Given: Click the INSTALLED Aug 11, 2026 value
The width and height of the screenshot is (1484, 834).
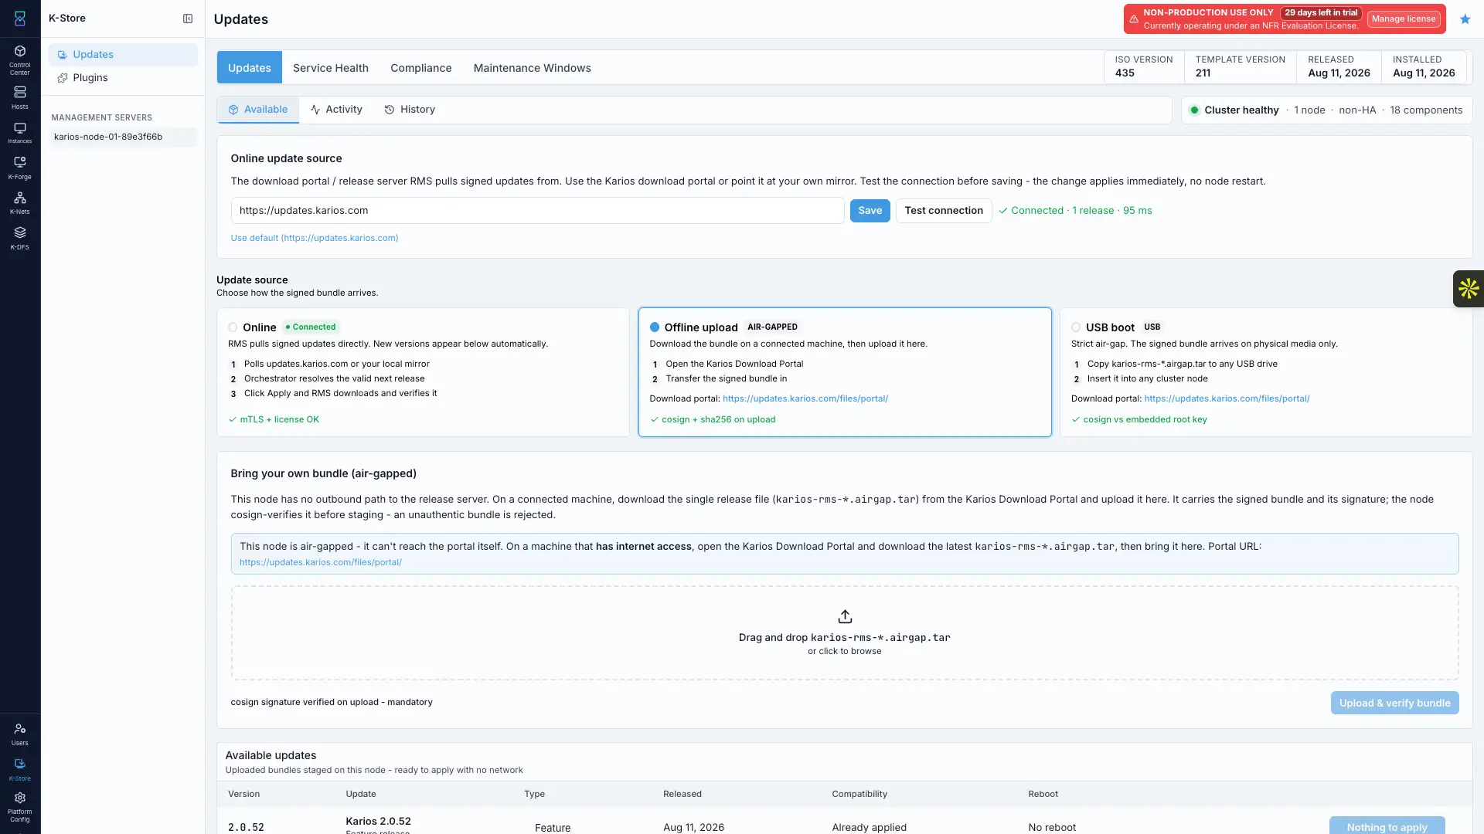Looking at the screenshot, I should point(1424,73).
